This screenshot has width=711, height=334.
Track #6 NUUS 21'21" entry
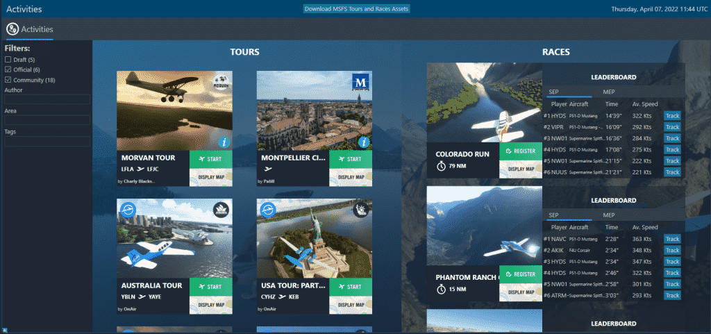pos(672,172)
